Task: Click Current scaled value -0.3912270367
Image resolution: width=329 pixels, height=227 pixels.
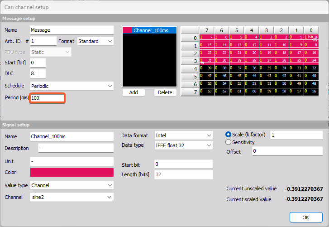Action: (x=304, y=199)
